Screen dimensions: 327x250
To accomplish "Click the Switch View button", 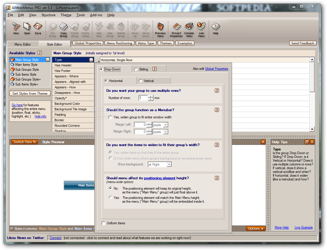I will pyautogui.click(x=25, y=142).
